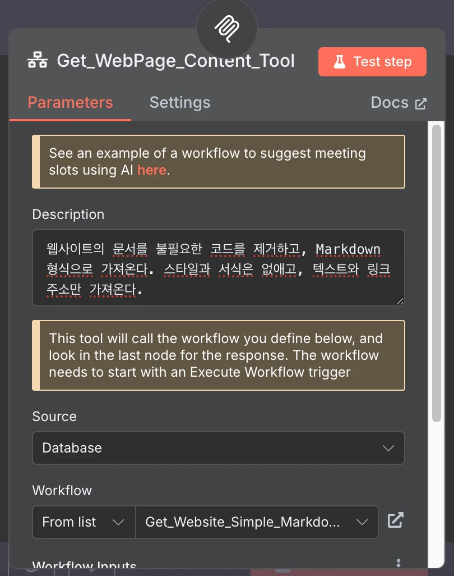The image size is (454, 576).
Task: Click the Get_WebPage_Content_Tool node title
Action: click(x=175, y=61)
